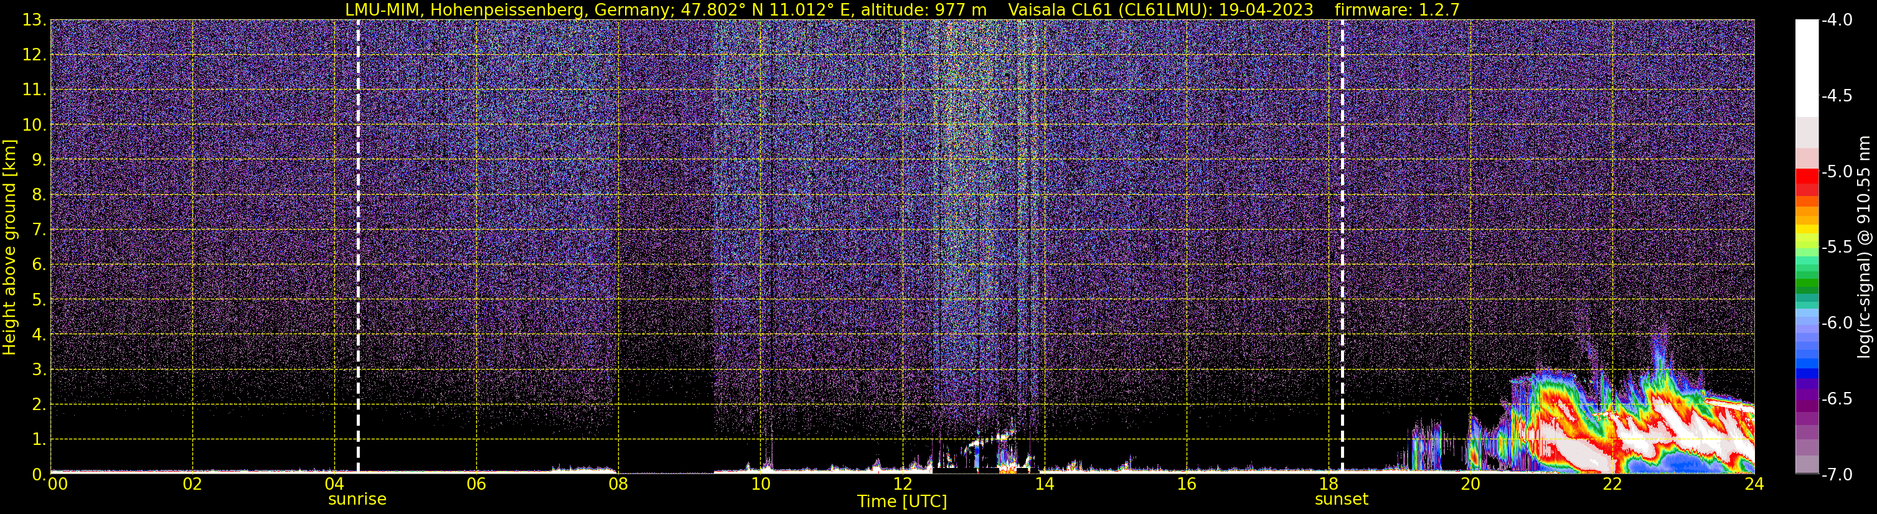
Task: Click the white dashed sunset line
Action: pos(1342,246)
